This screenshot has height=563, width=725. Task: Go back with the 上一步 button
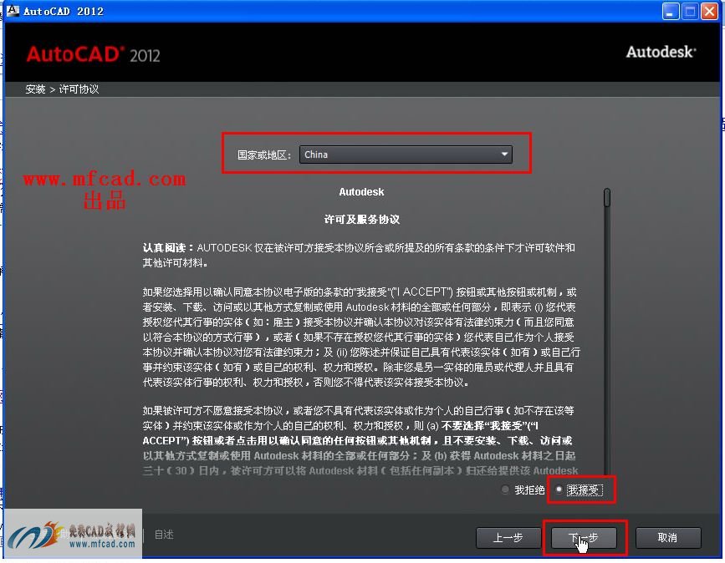point(508,538)
